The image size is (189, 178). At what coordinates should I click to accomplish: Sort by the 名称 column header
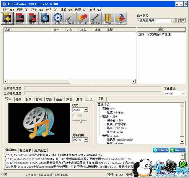[28, 30]
